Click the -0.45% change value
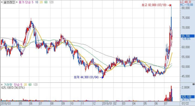The height and width of the screenshot is (106, 195). 186,39
